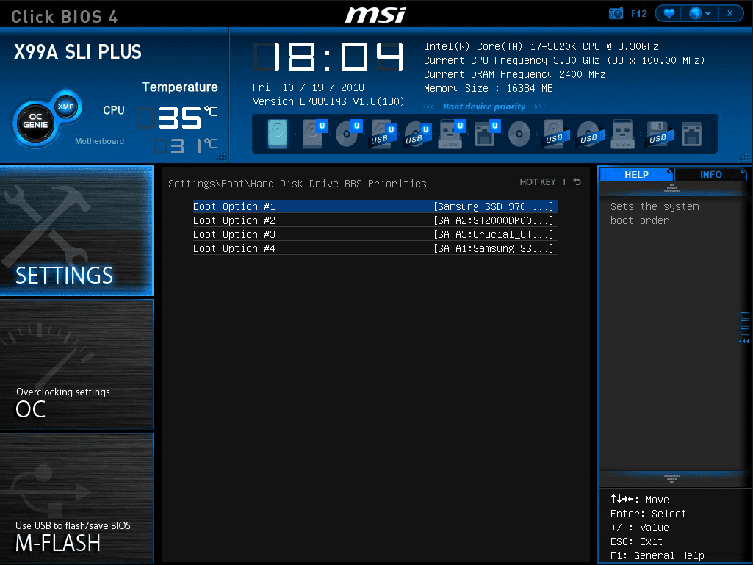753x565 pixels.
Task: Click the CPU temperature 35°C readout
Action: pyautogui.click(x=177, y=118)
